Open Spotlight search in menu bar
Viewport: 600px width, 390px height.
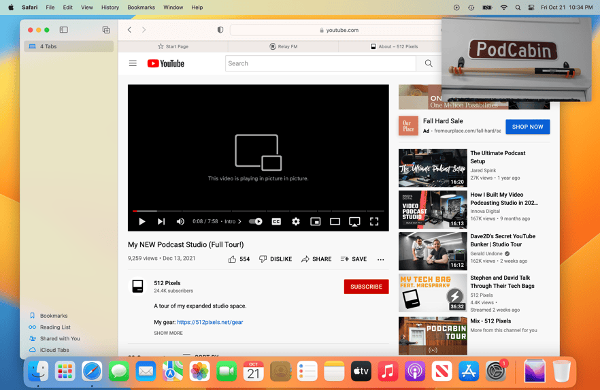(x=518, y=7)
